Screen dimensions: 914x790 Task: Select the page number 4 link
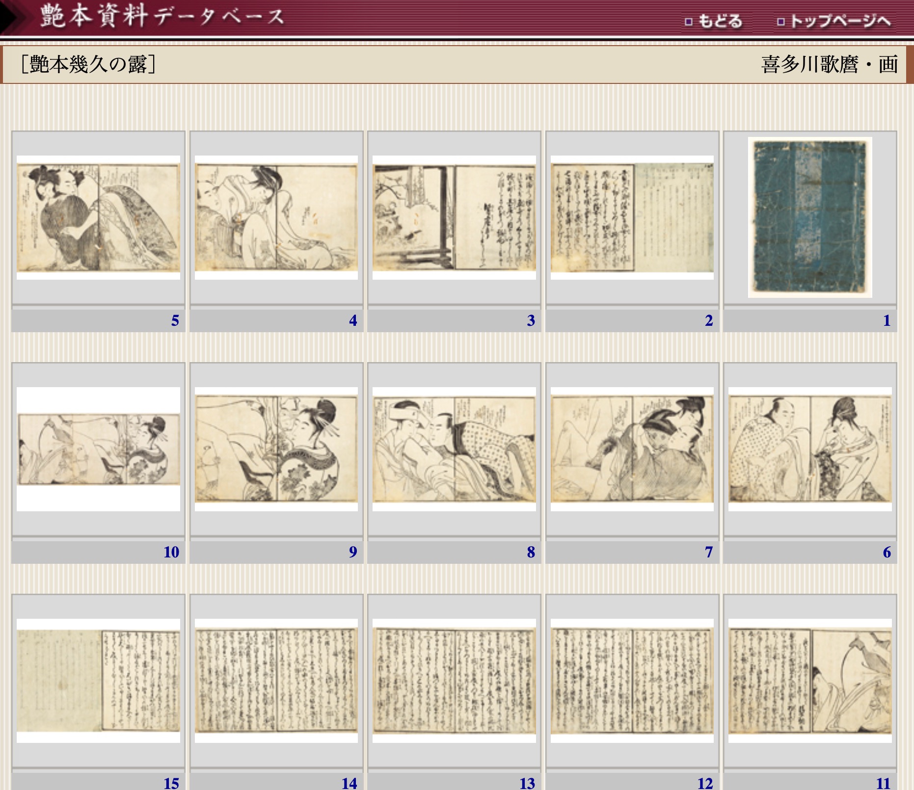point(353,320)
